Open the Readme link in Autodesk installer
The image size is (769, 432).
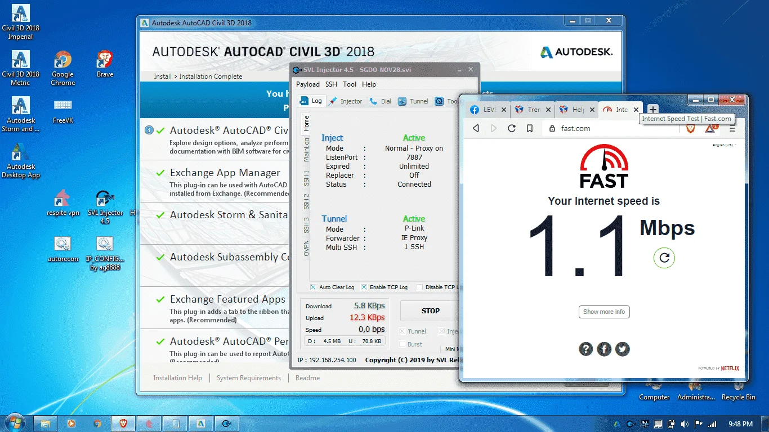point(307,378)
